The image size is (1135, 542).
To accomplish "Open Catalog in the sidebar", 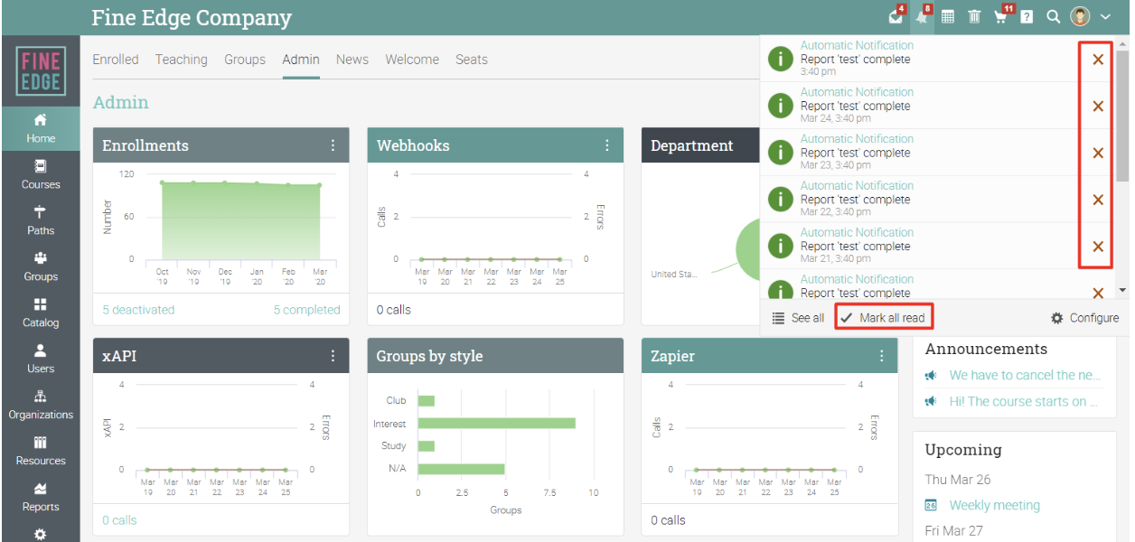I will tap(40, 313).
